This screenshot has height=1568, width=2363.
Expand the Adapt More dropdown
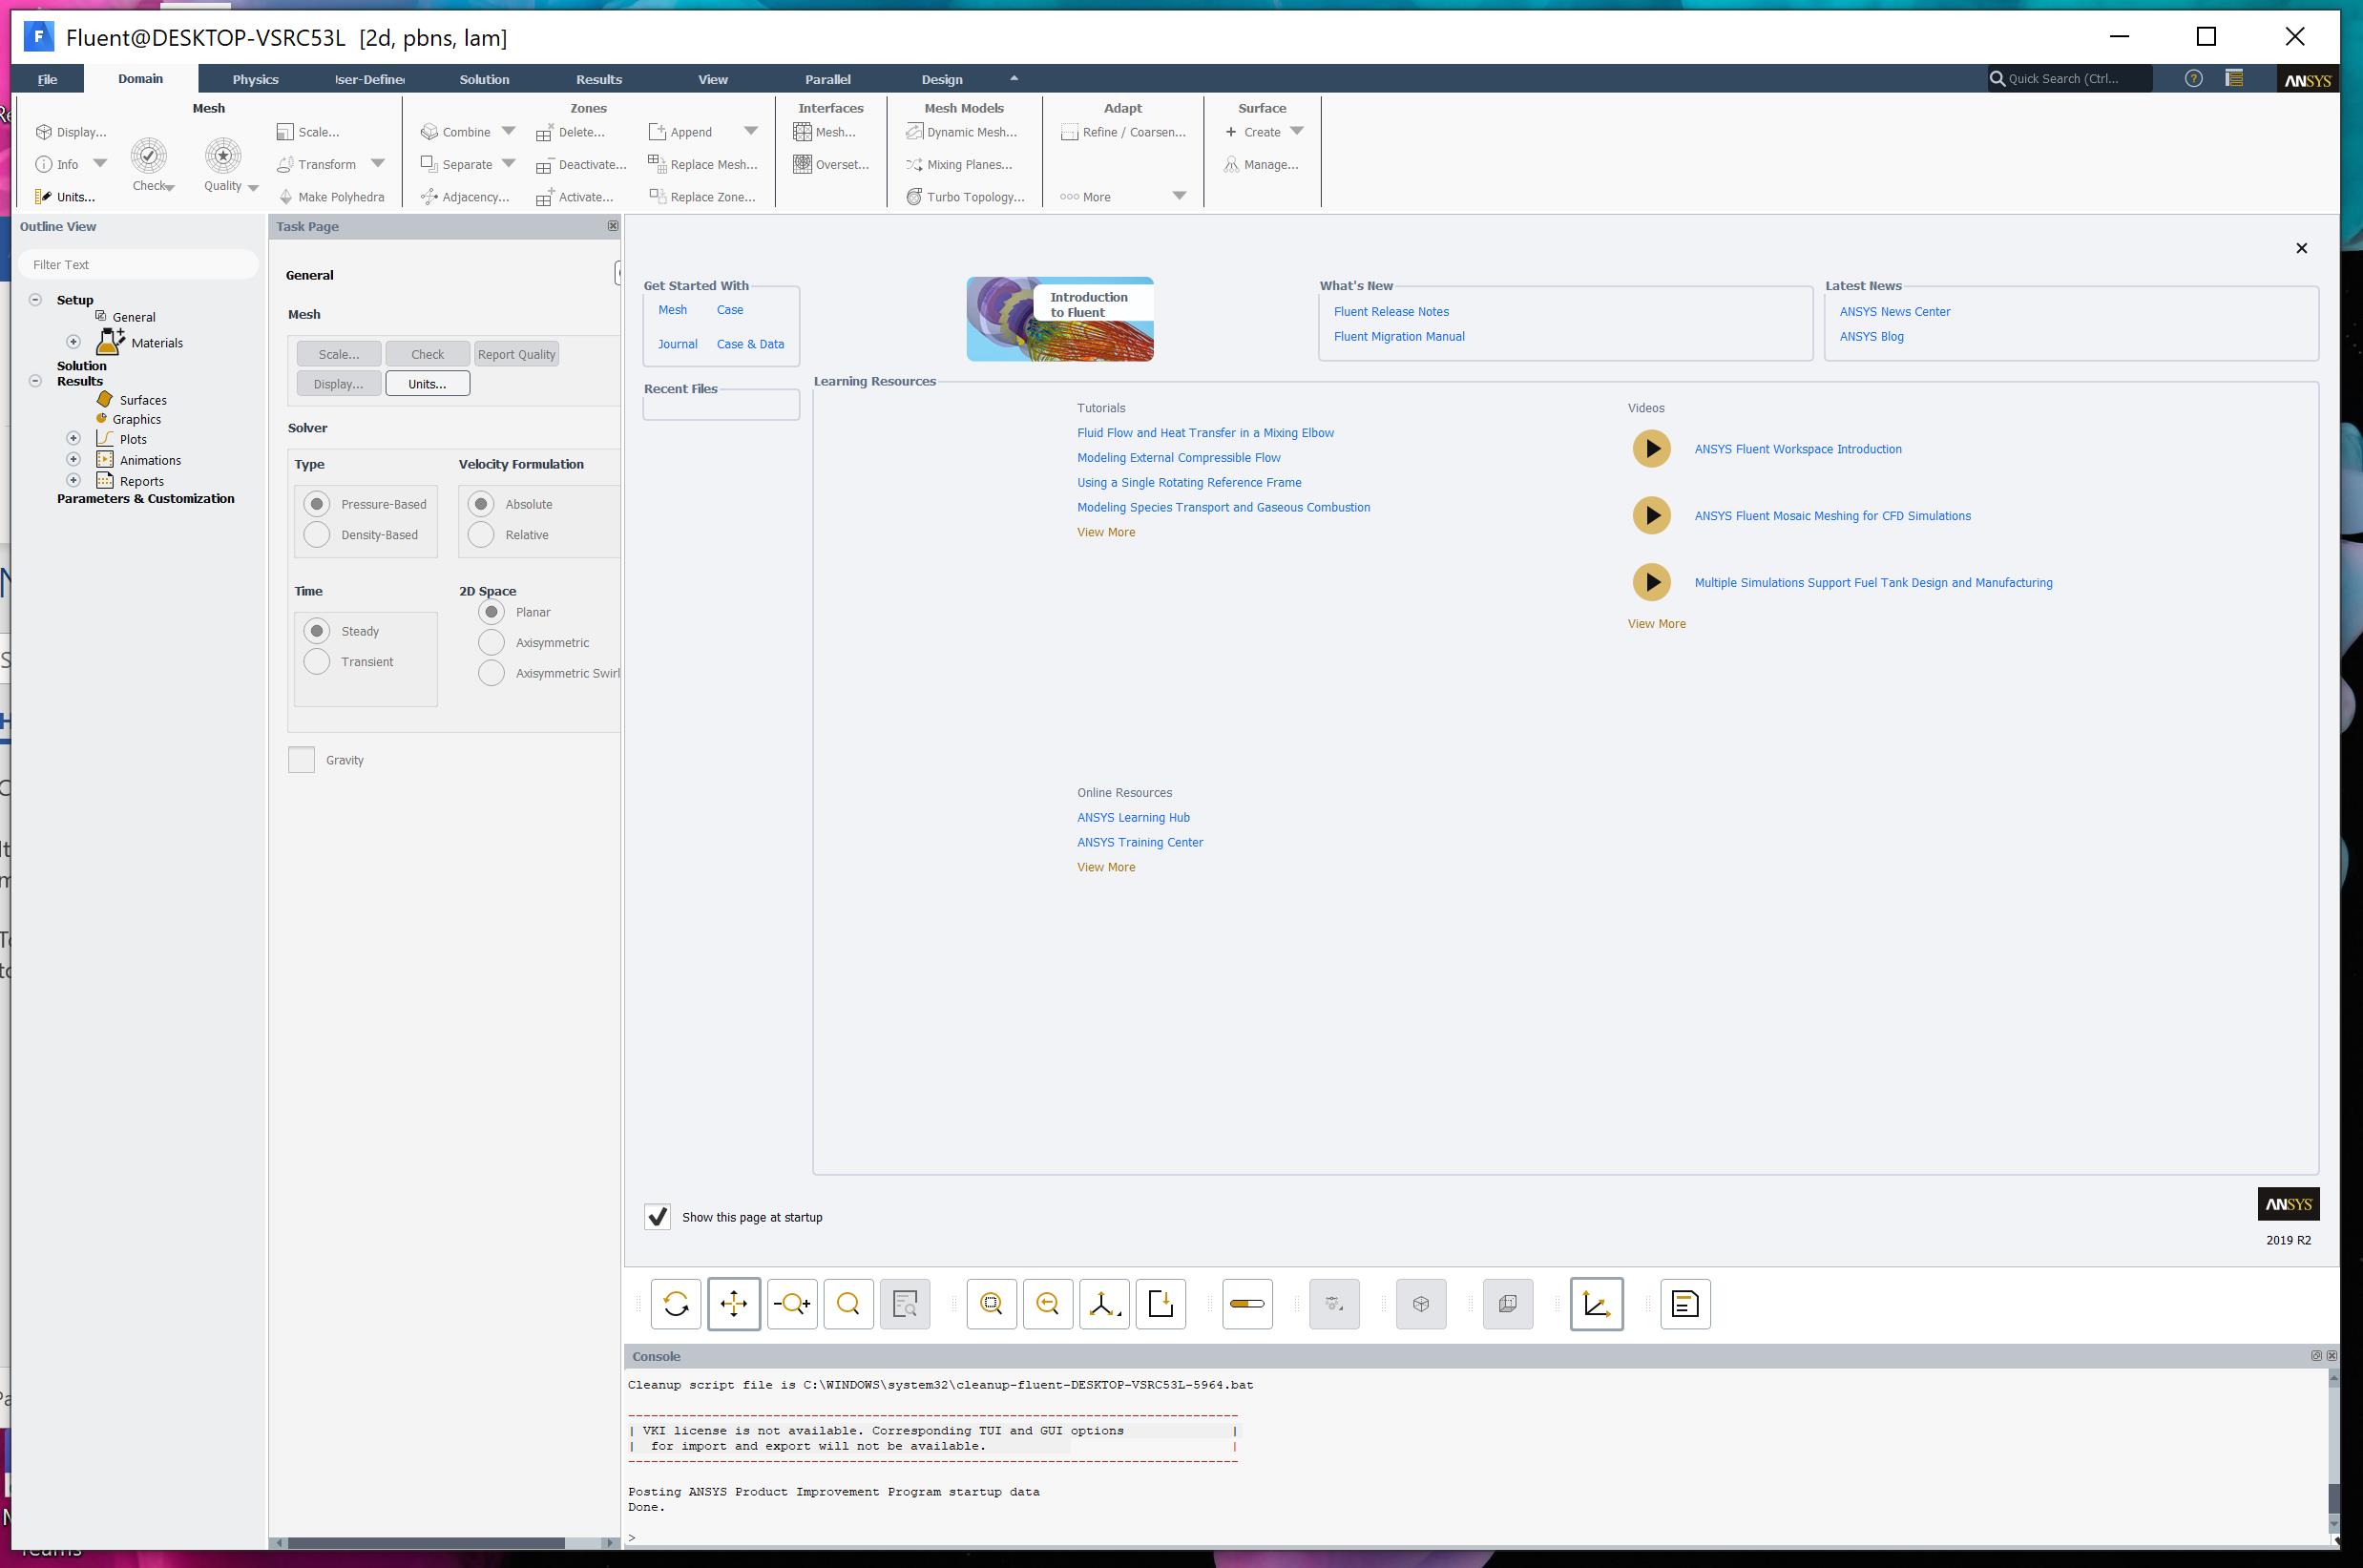(1179, 196)
